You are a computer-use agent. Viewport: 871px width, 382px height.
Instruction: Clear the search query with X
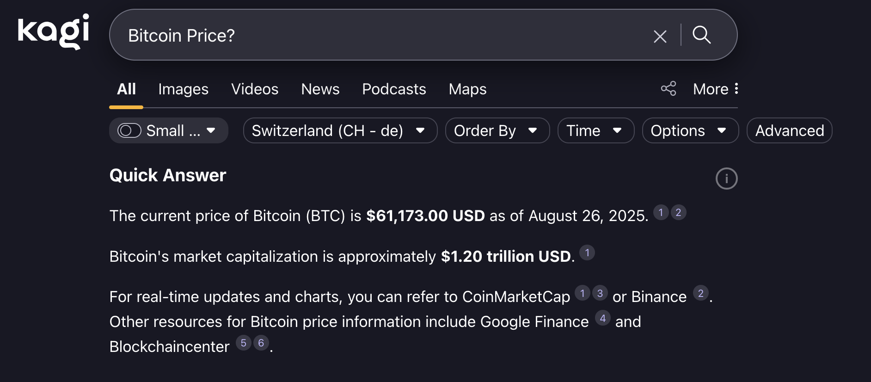tap(660, 36)
